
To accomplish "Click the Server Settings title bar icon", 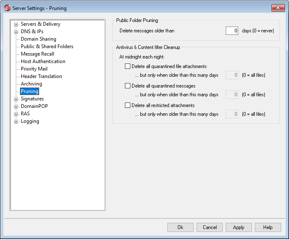I will (x=7, y=8).
